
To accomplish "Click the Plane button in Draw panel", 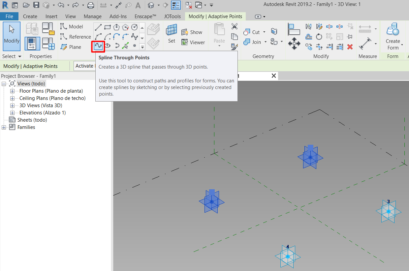I will coord(71,47).
